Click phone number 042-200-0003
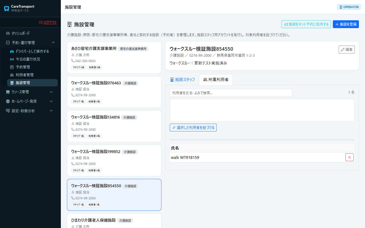Screen dimensions: 365x228 coord(85,61)
